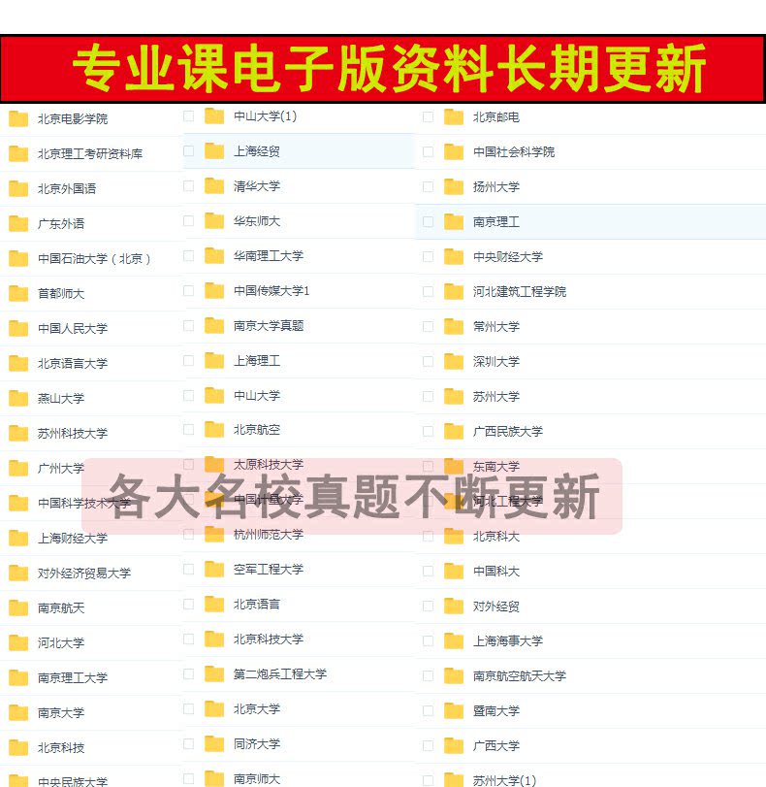
Task: Click the 广东外语 folder icon
Action: [18, 223]
